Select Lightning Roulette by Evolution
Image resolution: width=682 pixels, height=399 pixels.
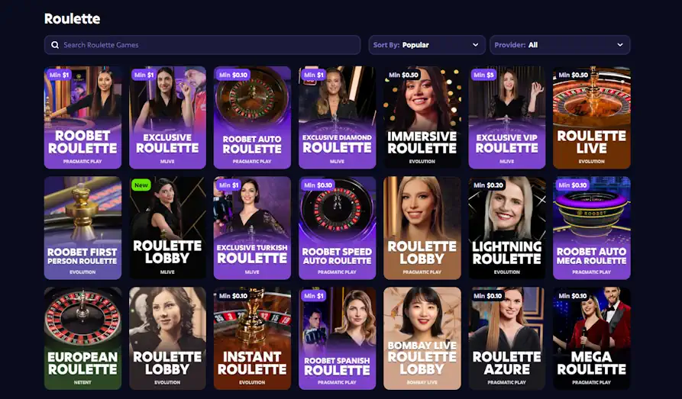[x=506, y=228]
